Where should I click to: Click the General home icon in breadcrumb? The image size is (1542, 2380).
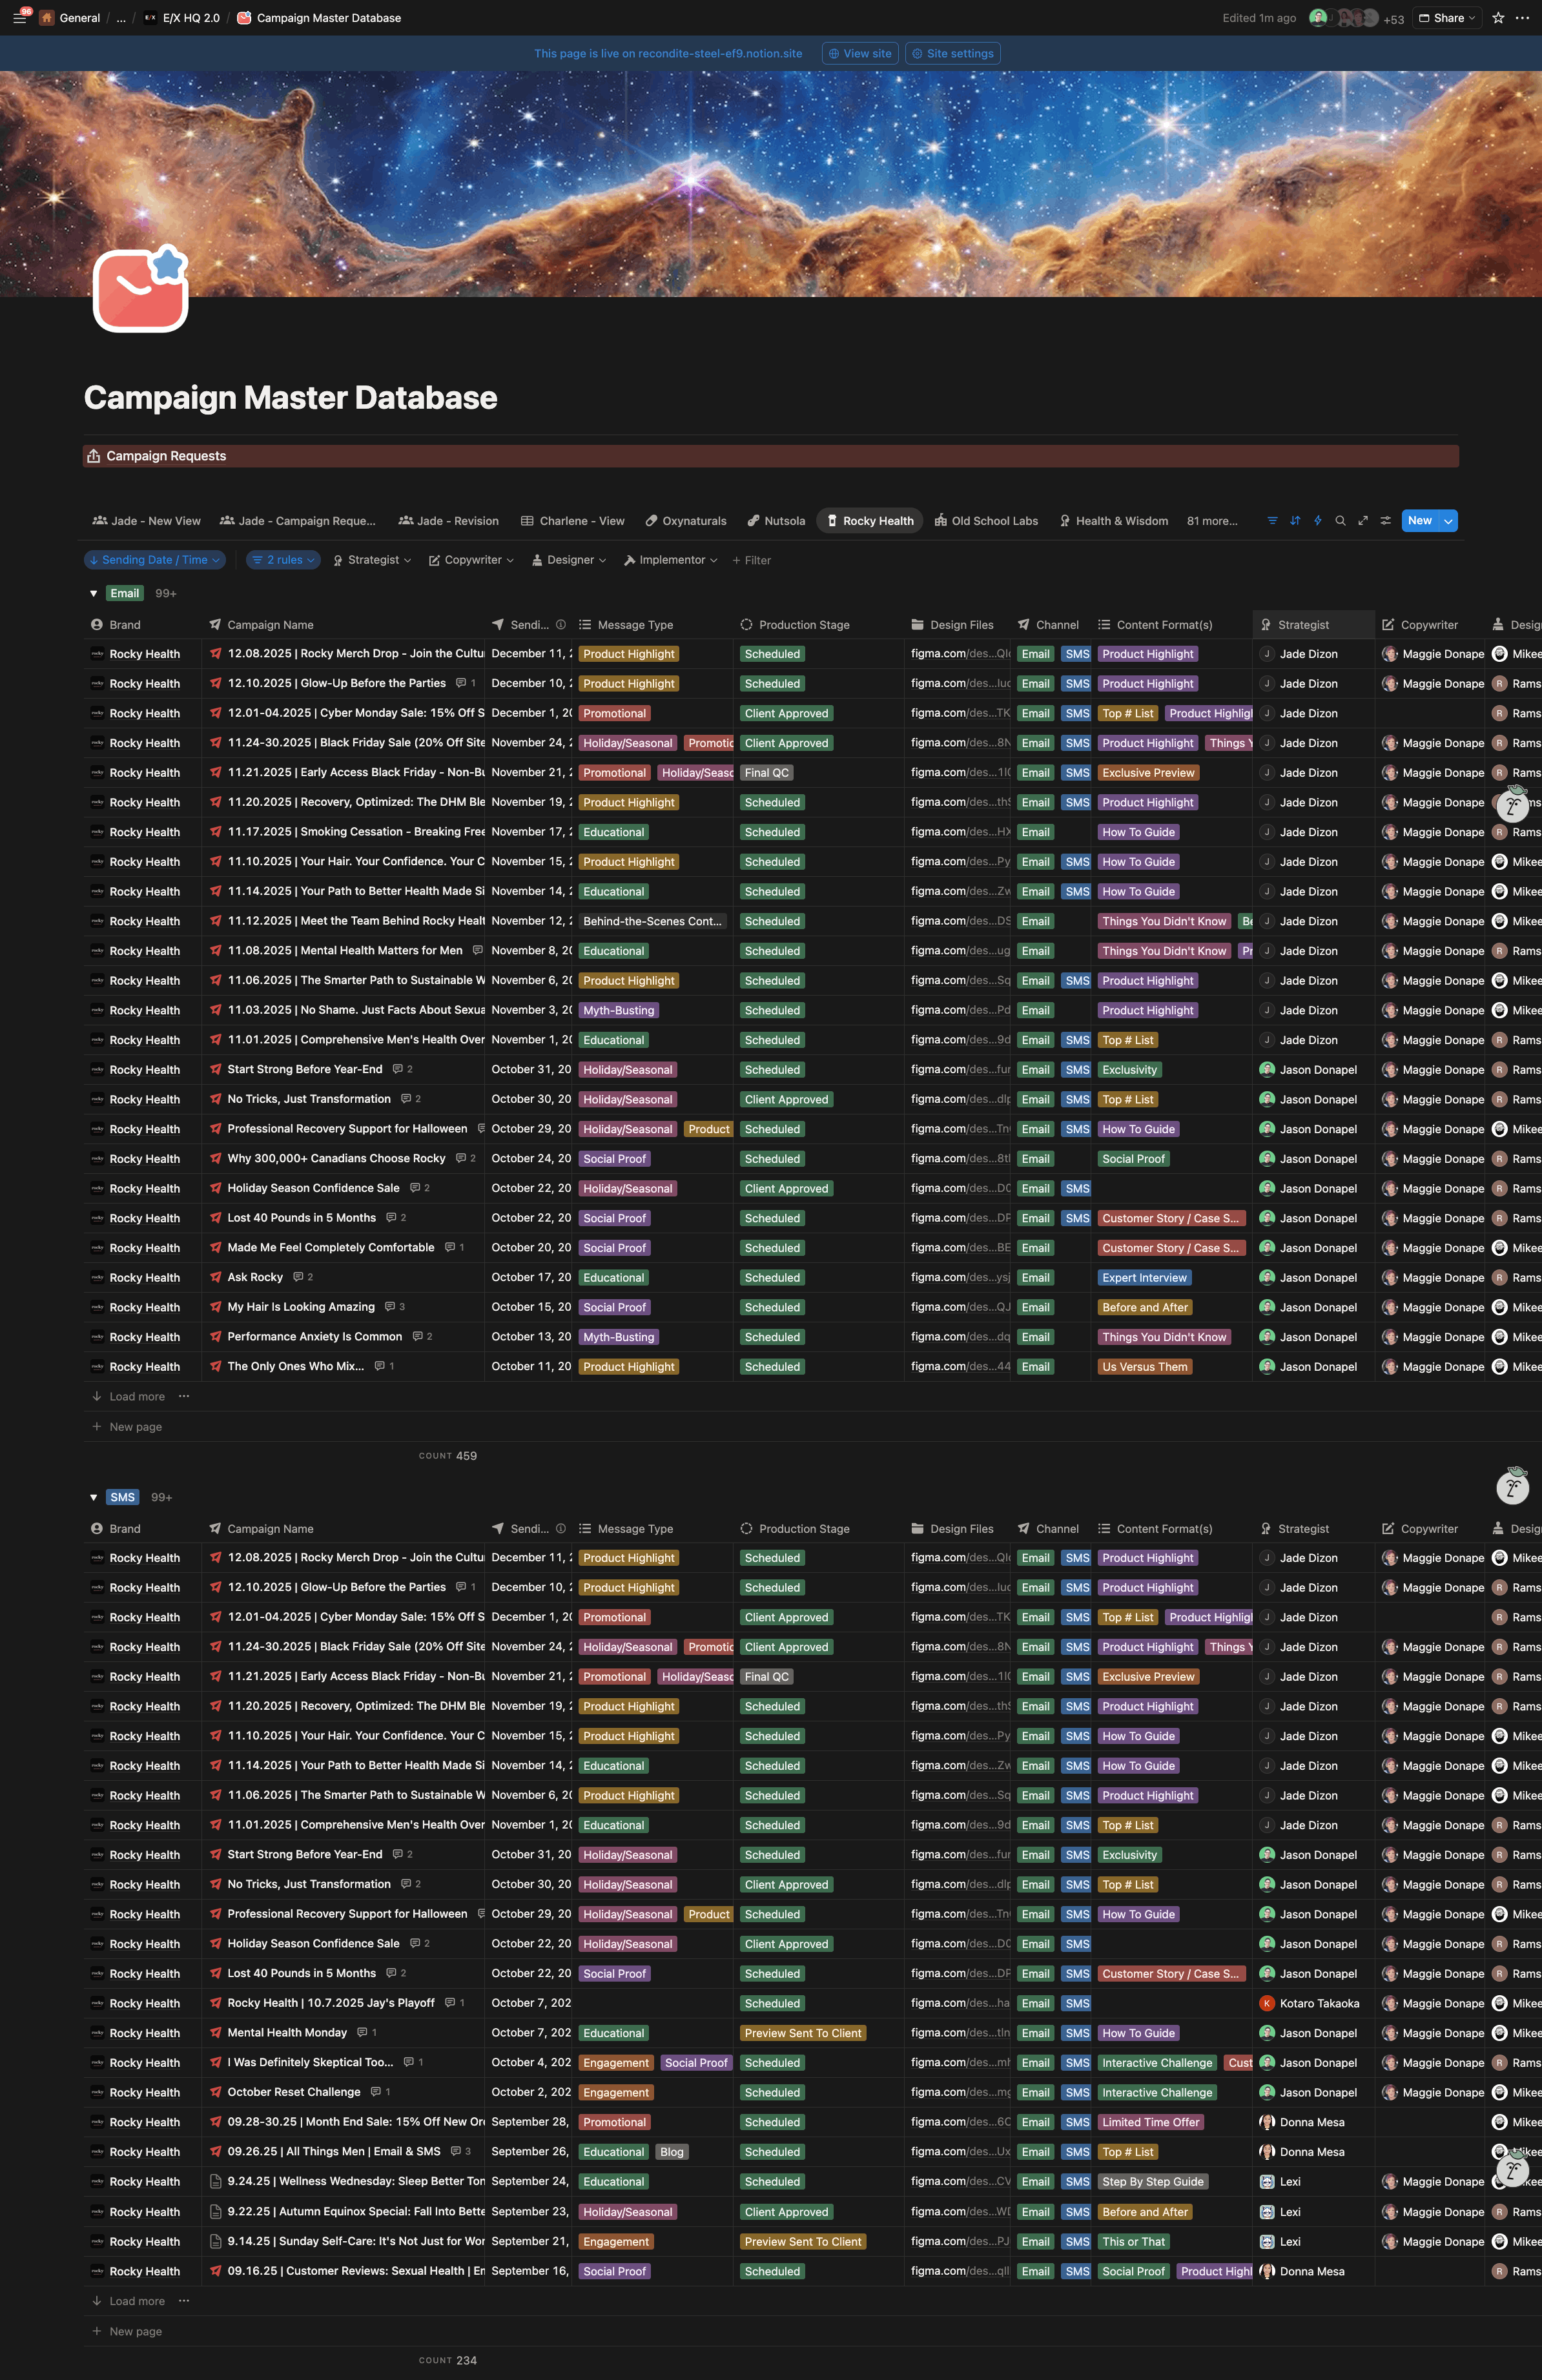pos(47,18)
